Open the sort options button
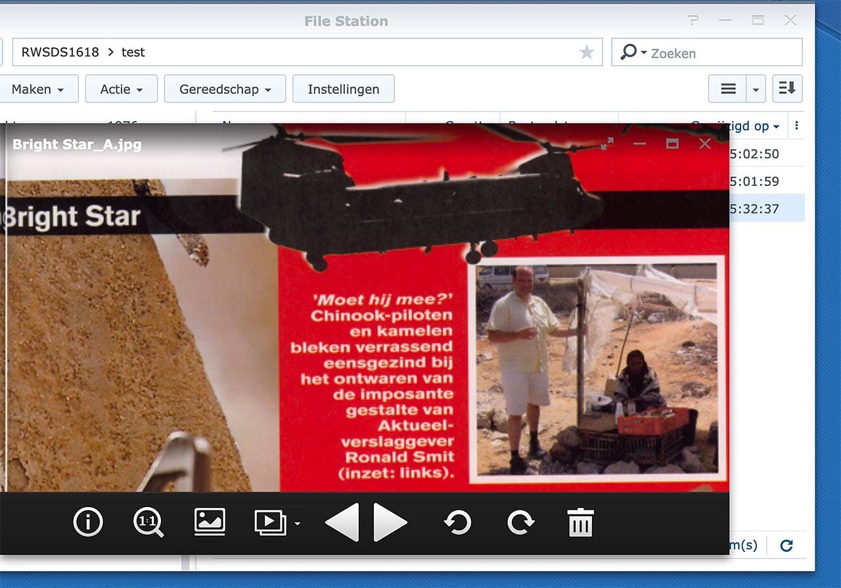This screenshot has height=588, width=841. coord(787,89)
